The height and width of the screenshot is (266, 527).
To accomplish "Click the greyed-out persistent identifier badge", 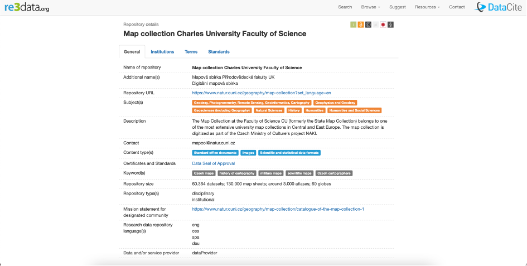I will (375, 25).
